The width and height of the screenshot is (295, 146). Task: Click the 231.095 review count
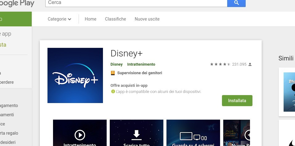(239, 64)
